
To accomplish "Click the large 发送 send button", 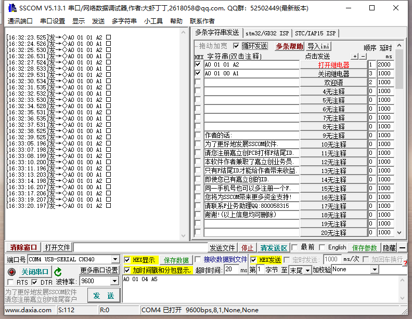I will 104,296.
